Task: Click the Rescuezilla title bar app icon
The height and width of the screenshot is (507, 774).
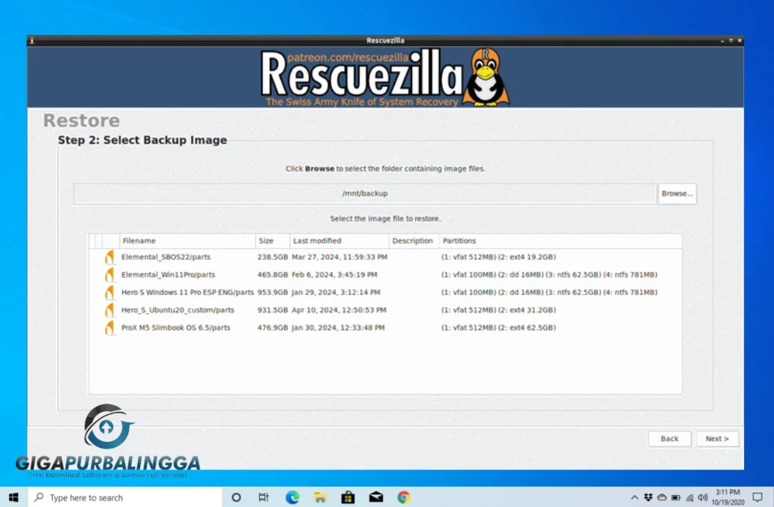Action: click(x=32, y=40)
